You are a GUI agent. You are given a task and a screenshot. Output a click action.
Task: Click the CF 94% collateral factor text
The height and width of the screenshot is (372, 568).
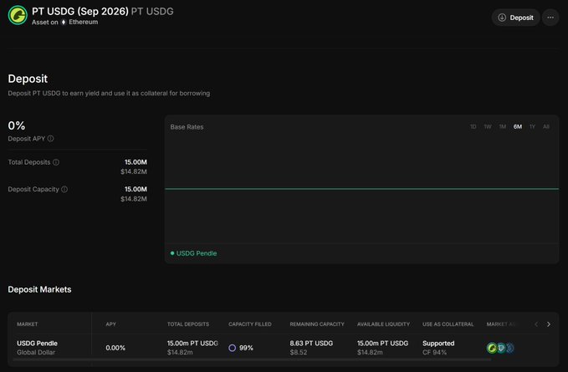(434, 352)
